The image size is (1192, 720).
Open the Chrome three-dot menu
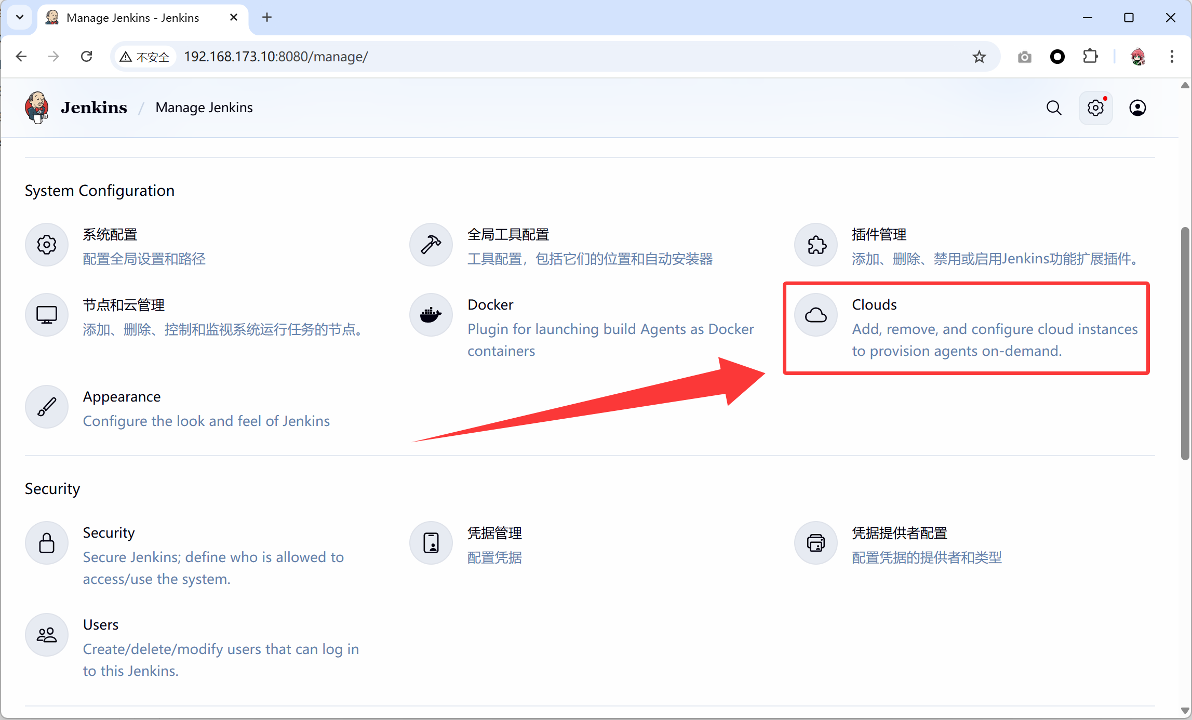pos(1172,57)
